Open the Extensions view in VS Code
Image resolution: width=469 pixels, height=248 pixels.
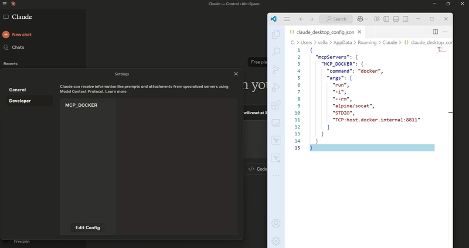276,105
